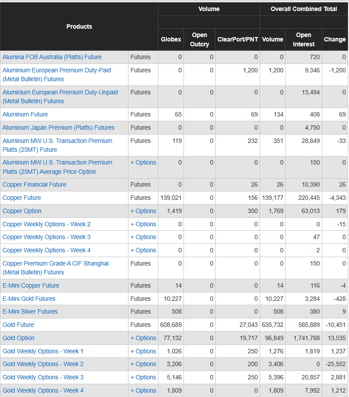Image resolution: width=349 pixels, height=397 pixels.
Task: Expand + Options for Gold Weekly Week 2
Action: tap(143, 364)
